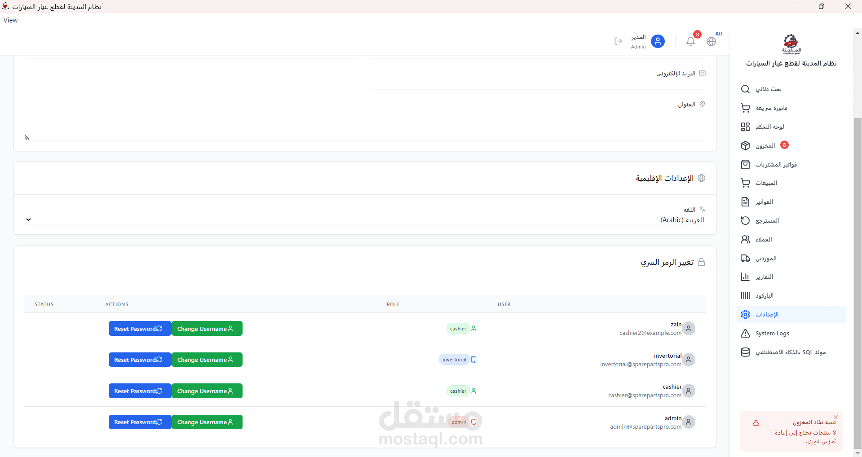The width and height of the screenshot is (862, 457).
Task: Reset password for user zain
Action: (140, 329)
